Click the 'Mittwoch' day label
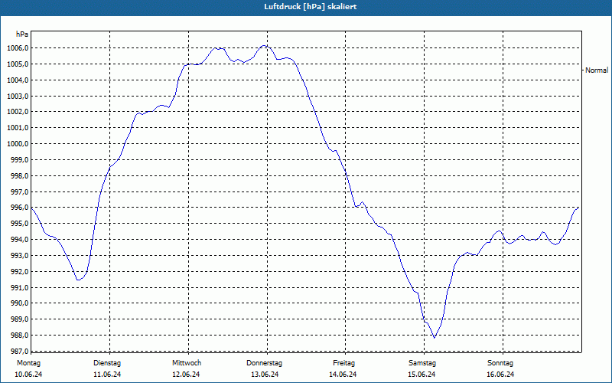This screenshot has height=383, width=612. tap(187, 363)
